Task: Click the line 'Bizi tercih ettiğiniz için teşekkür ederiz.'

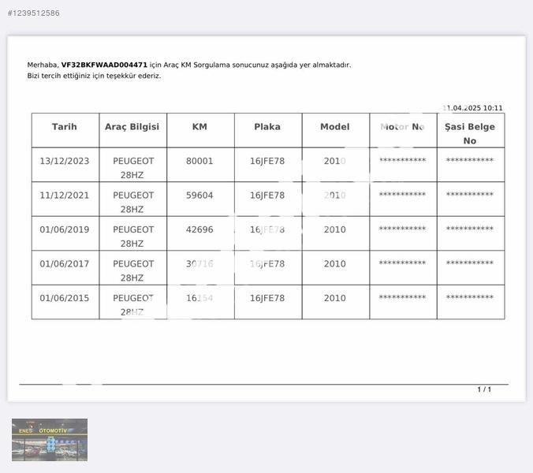Action: (94, 76)
